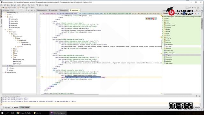204x115 pixels.
Task: Hide the Project panel with the hide icon
Action: [35, 10]
